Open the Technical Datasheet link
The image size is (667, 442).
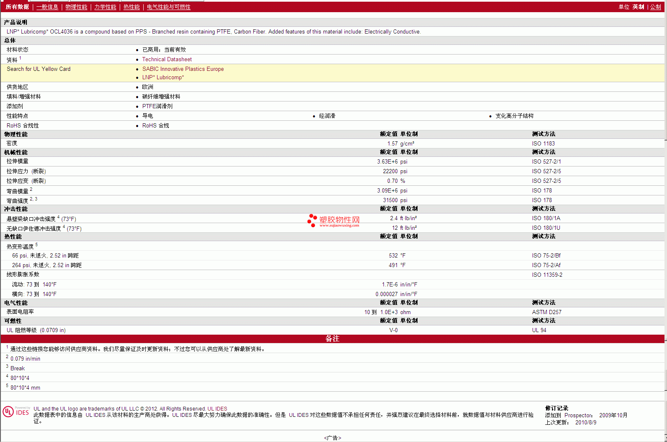[x=167, y=60]
